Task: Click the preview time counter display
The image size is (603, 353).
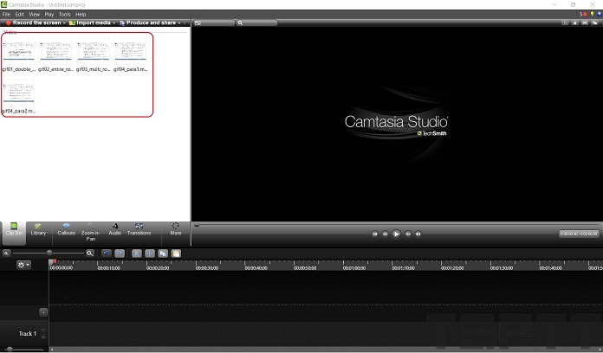Action: tap(579, 234)
